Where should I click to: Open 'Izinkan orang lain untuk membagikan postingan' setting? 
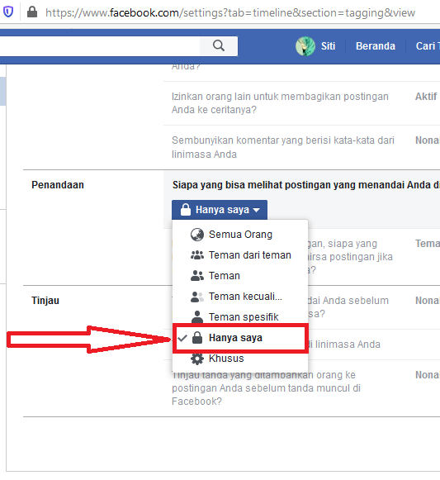tap(280, 103)
